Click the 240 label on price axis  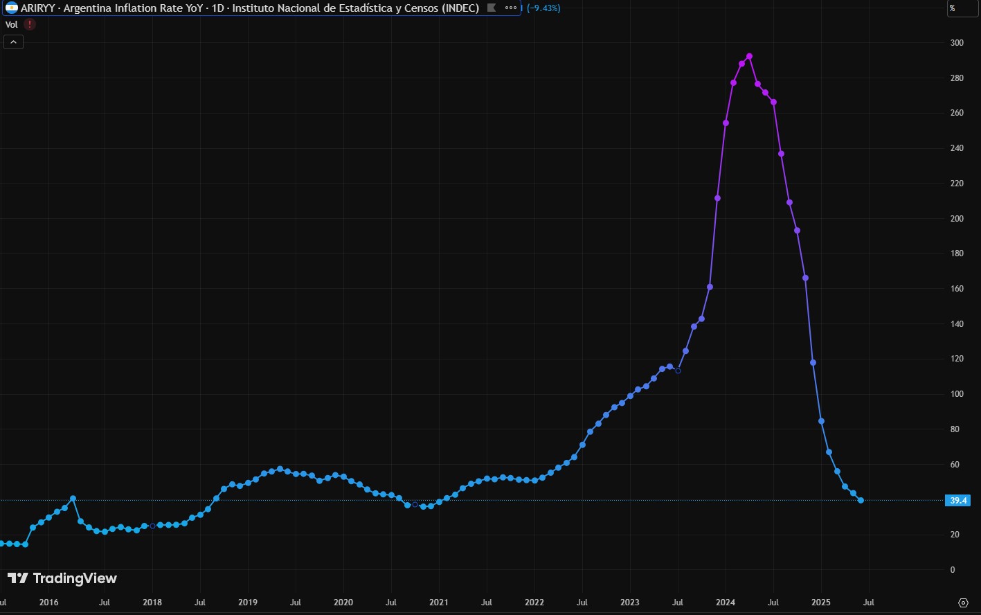click(x=957, y=148)
